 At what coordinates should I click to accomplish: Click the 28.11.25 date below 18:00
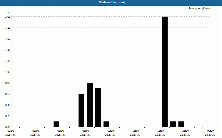coord(160,135)
